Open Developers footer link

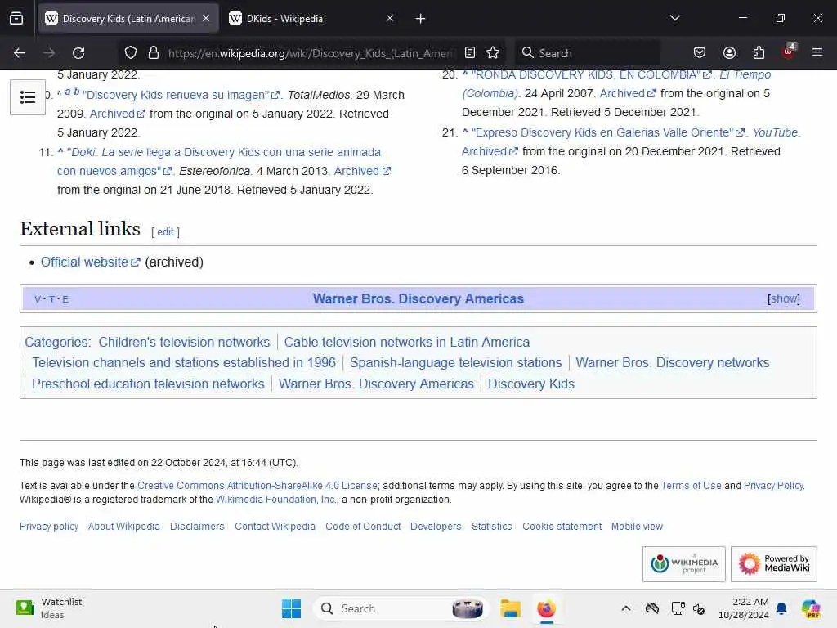(436, 526)
